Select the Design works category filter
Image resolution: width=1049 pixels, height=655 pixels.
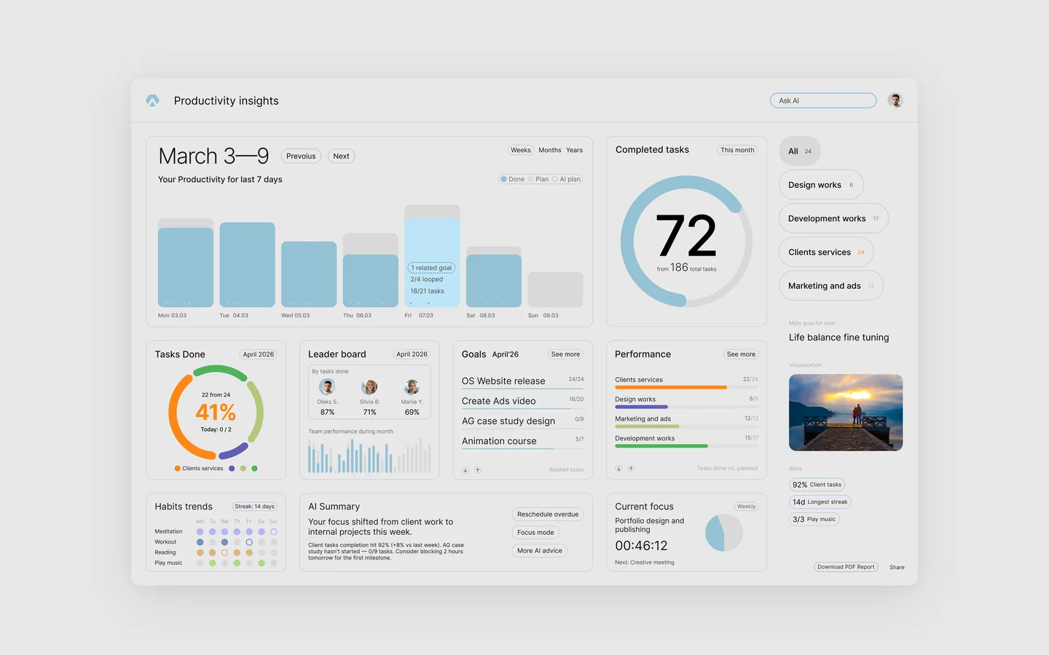(x=821, y=185)
